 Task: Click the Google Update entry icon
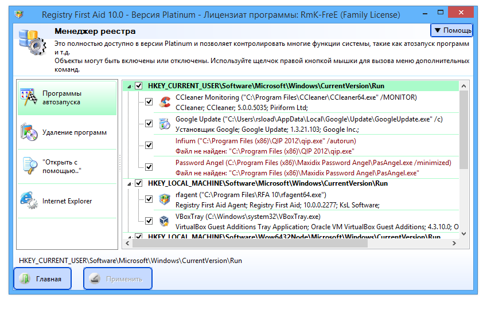[165, 124]
